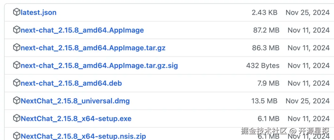Click package icon next to amd64.deb asset
This screenshot has height=140, width=334.
click(x=16, y=83)
